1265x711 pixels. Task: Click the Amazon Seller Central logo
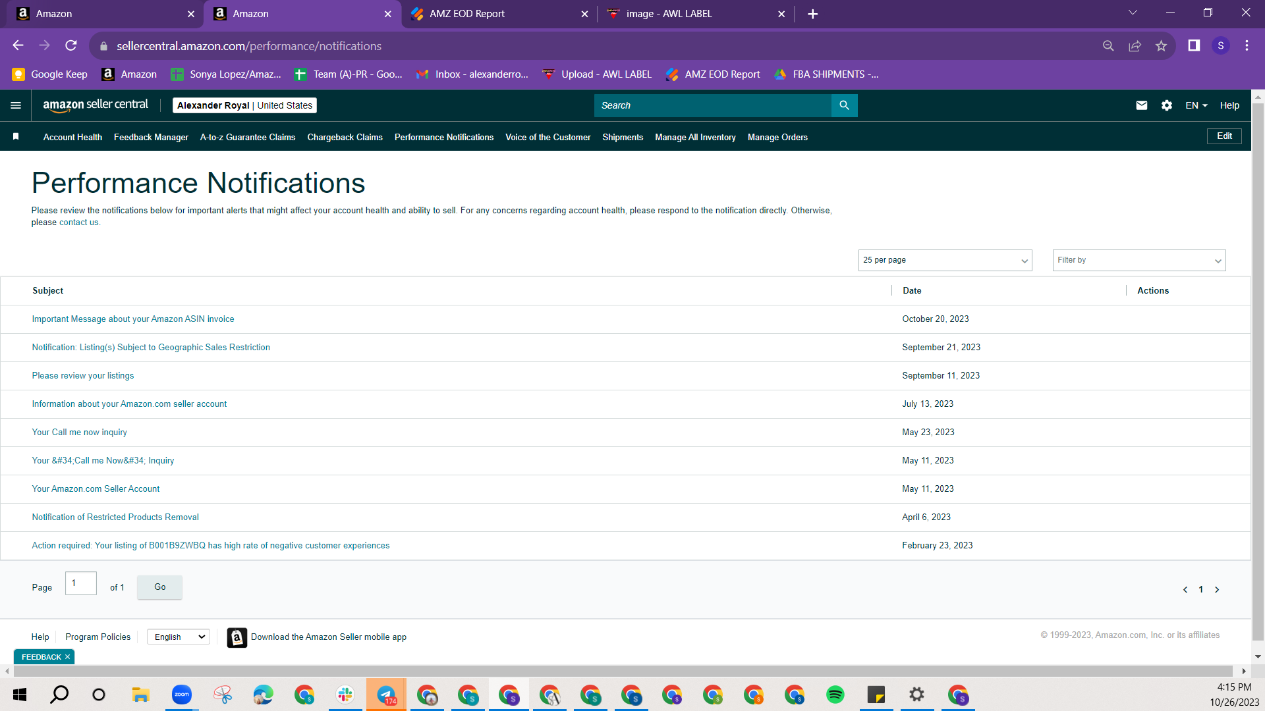click(x=96, y=105)
